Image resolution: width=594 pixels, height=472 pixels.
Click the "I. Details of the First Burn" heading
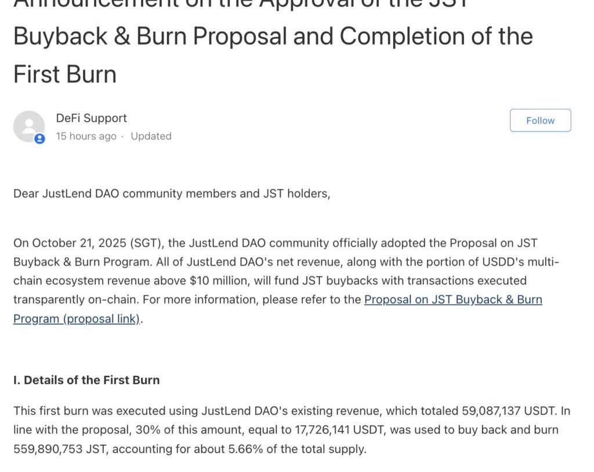pos(86,380)
